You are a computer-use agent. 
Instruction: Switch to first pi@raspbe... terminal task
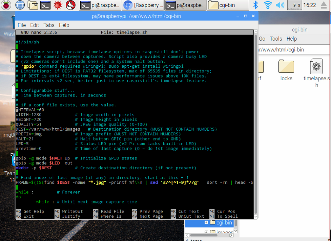[100, 5]
